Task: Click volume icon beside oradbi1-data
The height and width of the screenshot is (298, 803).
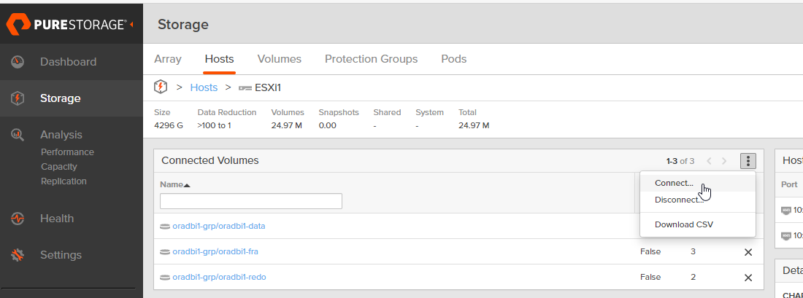Action: (x=165, y=226)
